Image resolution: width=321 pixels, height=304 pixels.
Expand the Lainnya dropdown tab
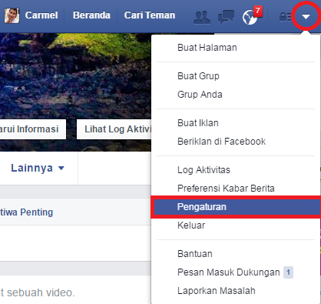(x=38, y=169)
